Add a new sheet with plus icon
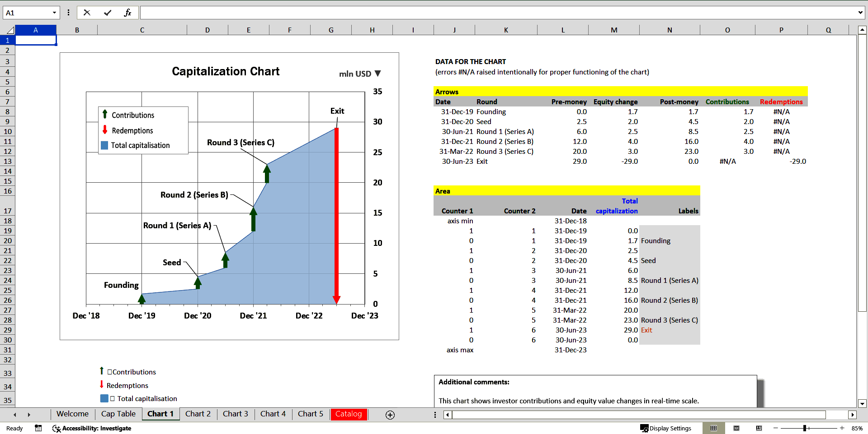The image size is (868, 434). coord(390,415)
